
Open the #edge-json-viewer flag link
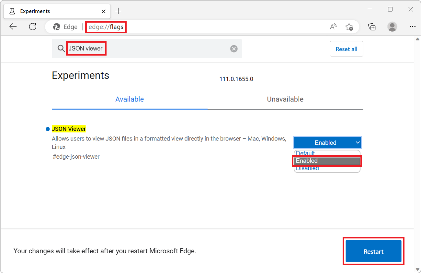tap(76, 156)
